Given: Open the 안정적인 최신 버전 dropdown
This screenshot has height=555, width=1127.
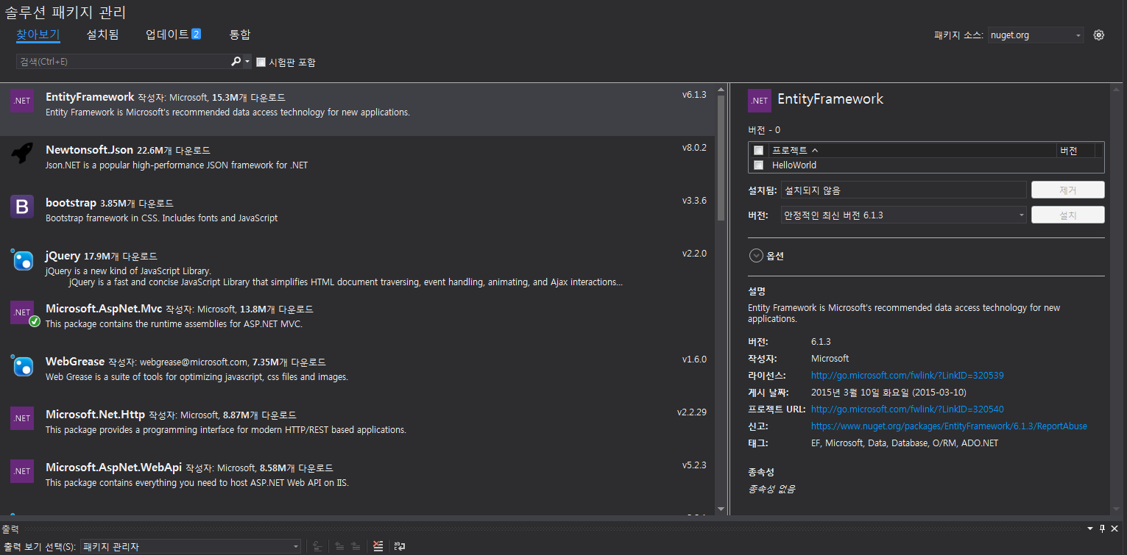Looking at the screenshot, I should pos(1022,215).
